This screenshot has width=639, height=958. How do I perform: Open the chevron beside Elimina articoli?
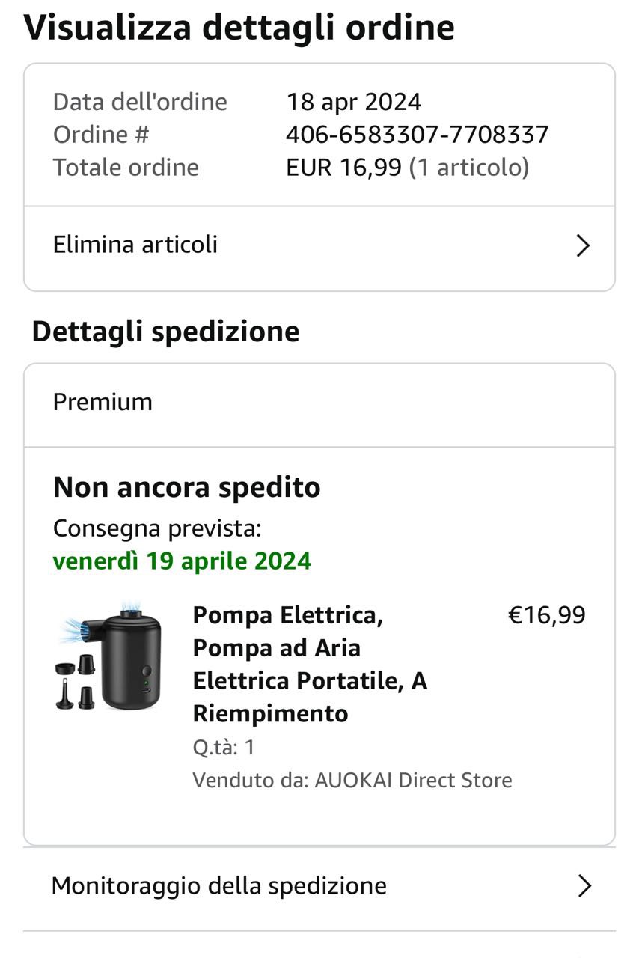pyautogui.click(x=583, y=245)
